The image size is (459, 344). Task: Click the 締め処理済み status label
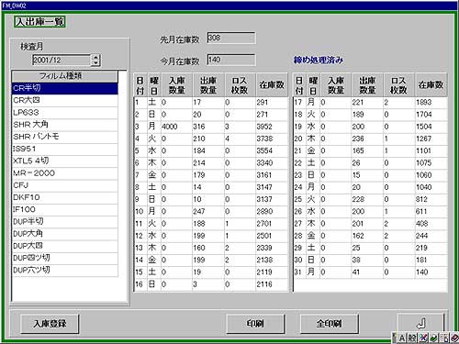pyautogui.click(x=319, y=60)
